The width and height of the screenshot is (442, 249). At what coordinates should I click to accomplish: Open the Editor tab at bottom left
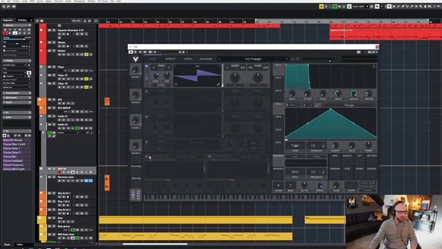tap(20, 244)
